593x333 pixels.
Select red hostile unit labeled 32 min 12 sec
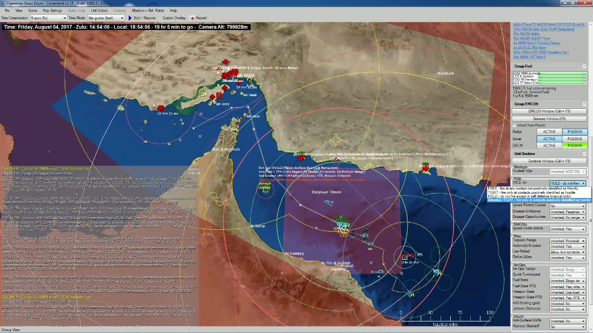point(161,109)
